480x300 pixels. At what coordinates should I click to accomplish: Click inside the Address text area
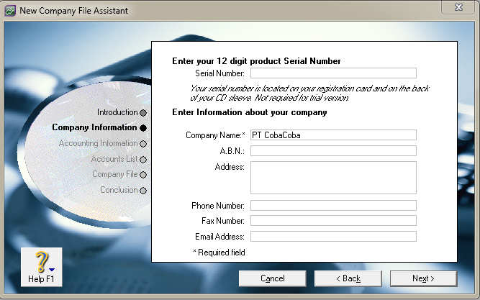[333, 178]
